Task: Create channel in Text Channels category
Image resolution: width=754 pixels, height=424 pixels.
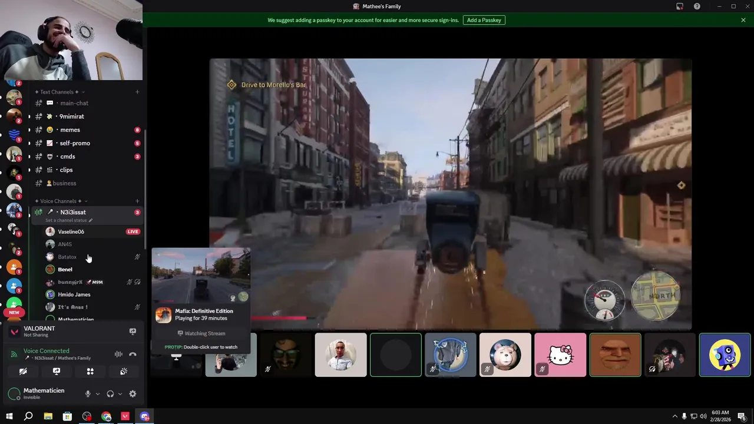Action: (137, 92)
